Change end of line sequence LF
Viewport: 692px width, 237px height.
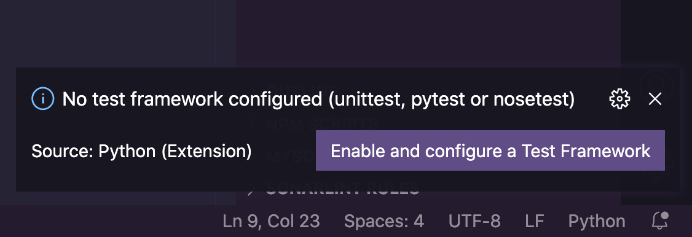535,221
